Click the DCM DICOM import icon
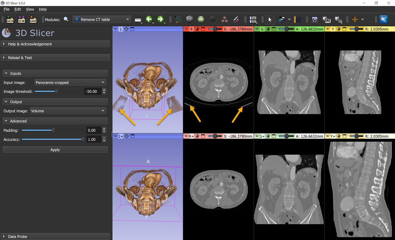Screen dimensions: 395x240 coord(21,19)
